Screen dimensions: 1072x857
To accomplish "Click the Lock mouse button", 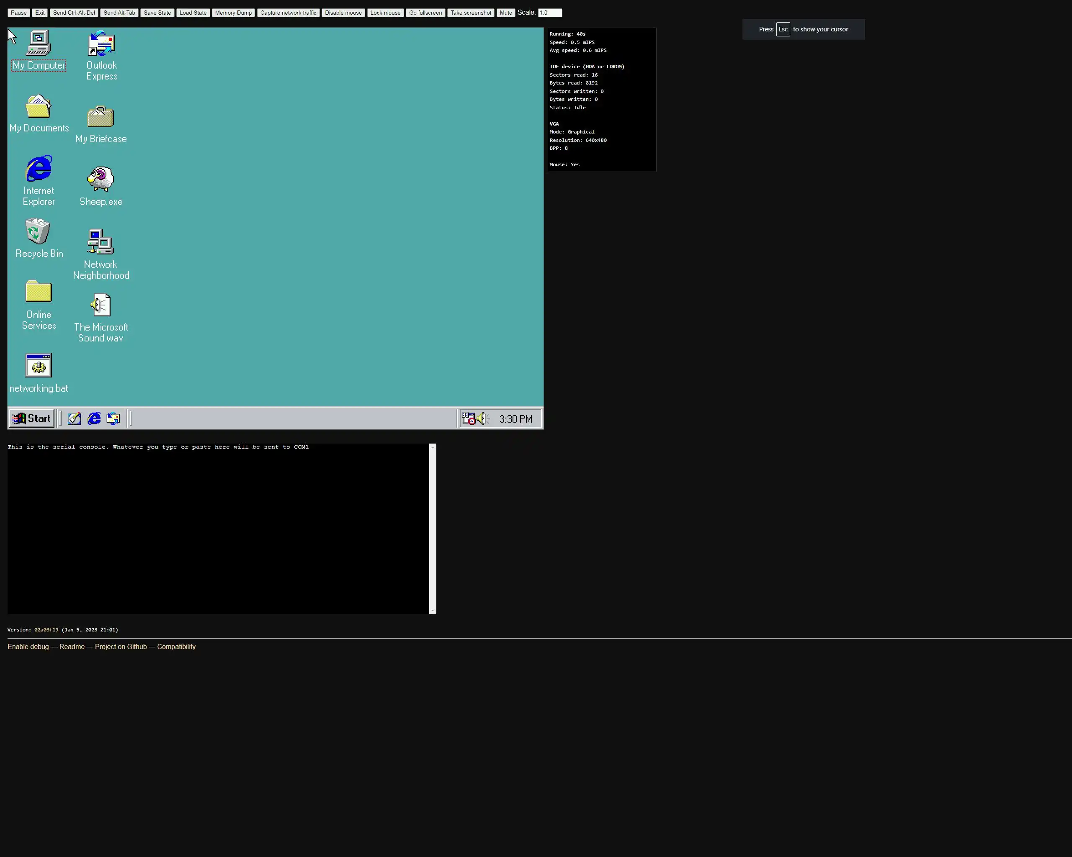I will [x=385, y=13].
